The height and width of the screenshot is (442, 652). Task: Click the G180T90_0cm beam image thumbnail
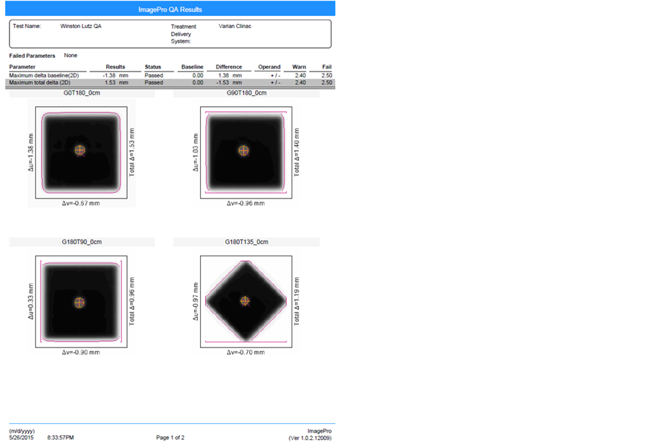tap(82, 302)
